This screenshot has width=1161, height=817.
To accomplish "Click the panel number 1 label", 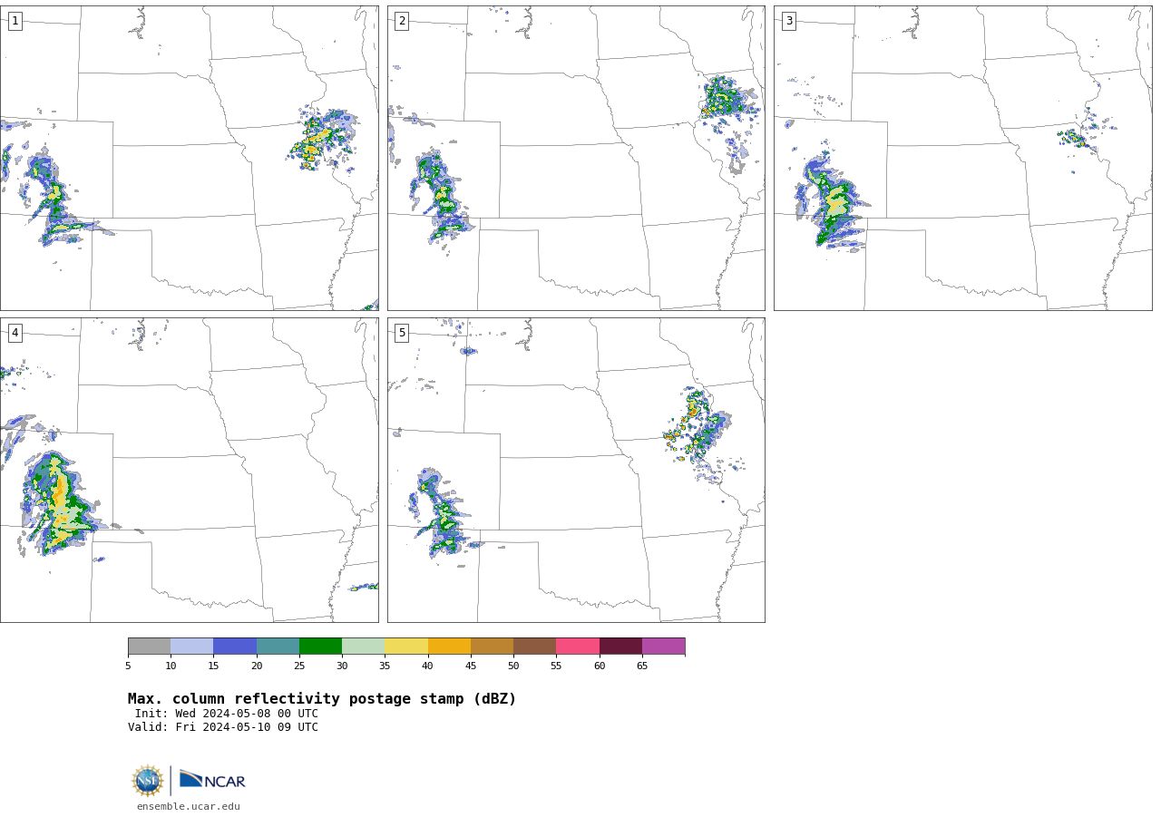I will click(x=15, y=21).
